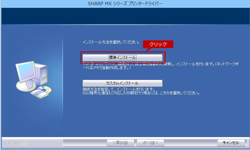250x150 pixels.
Task: Click the red highlight border around 標準インストール
Action: point(81,58)
